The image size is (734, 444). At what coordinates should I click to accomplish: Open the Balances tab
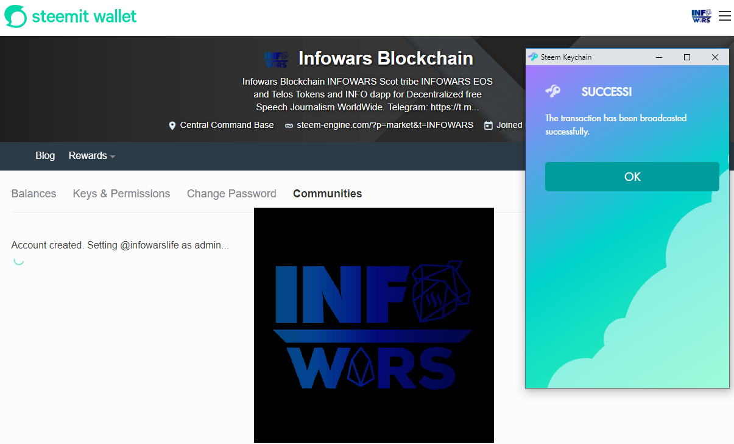(34, 194)
